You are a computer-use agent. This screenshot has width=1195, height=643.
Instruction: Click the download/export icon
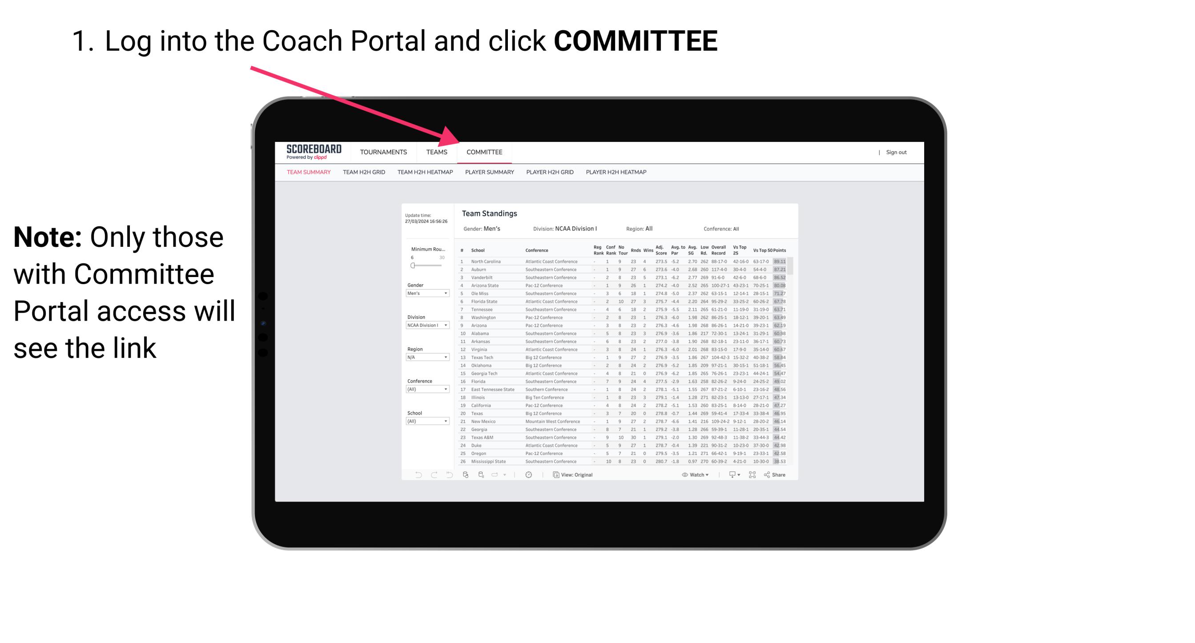[x=729, y=475]
